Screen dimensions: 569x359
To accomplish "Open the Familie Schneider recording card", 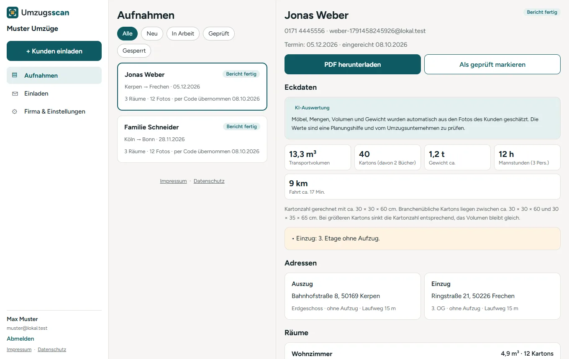I will 192,139.
